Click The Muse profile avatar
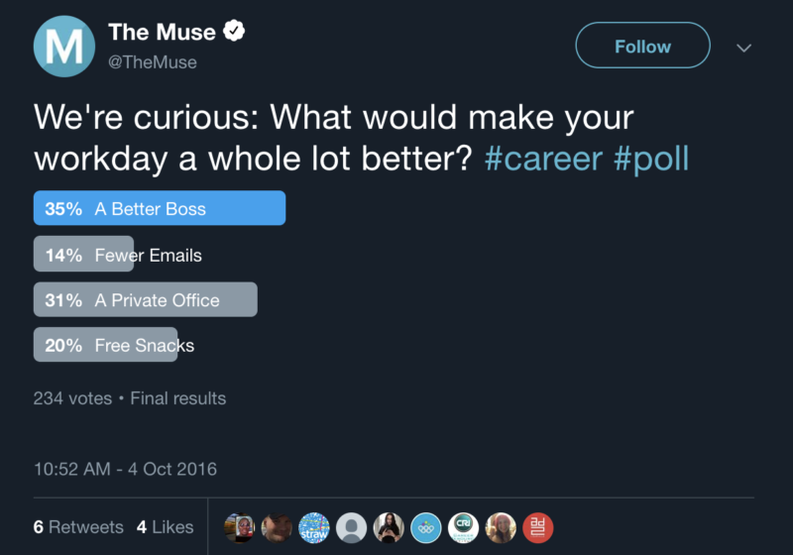This screenshot has height=555, width=793. [x=64, y=47]
